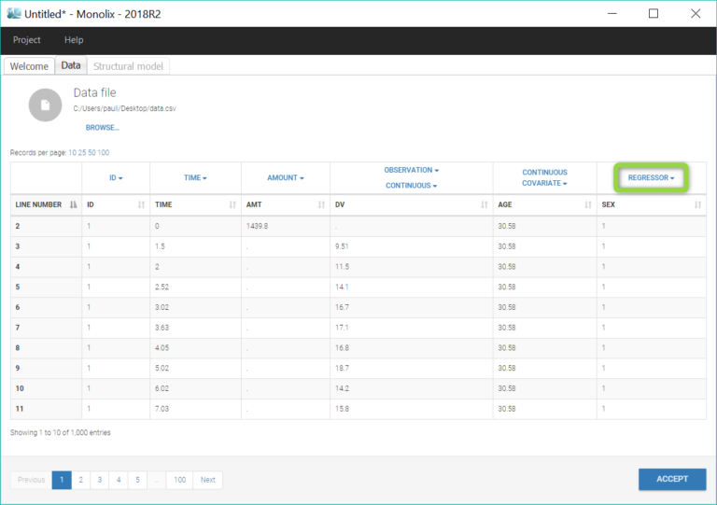Sort table by the AMT column arrows

point(323,204)
